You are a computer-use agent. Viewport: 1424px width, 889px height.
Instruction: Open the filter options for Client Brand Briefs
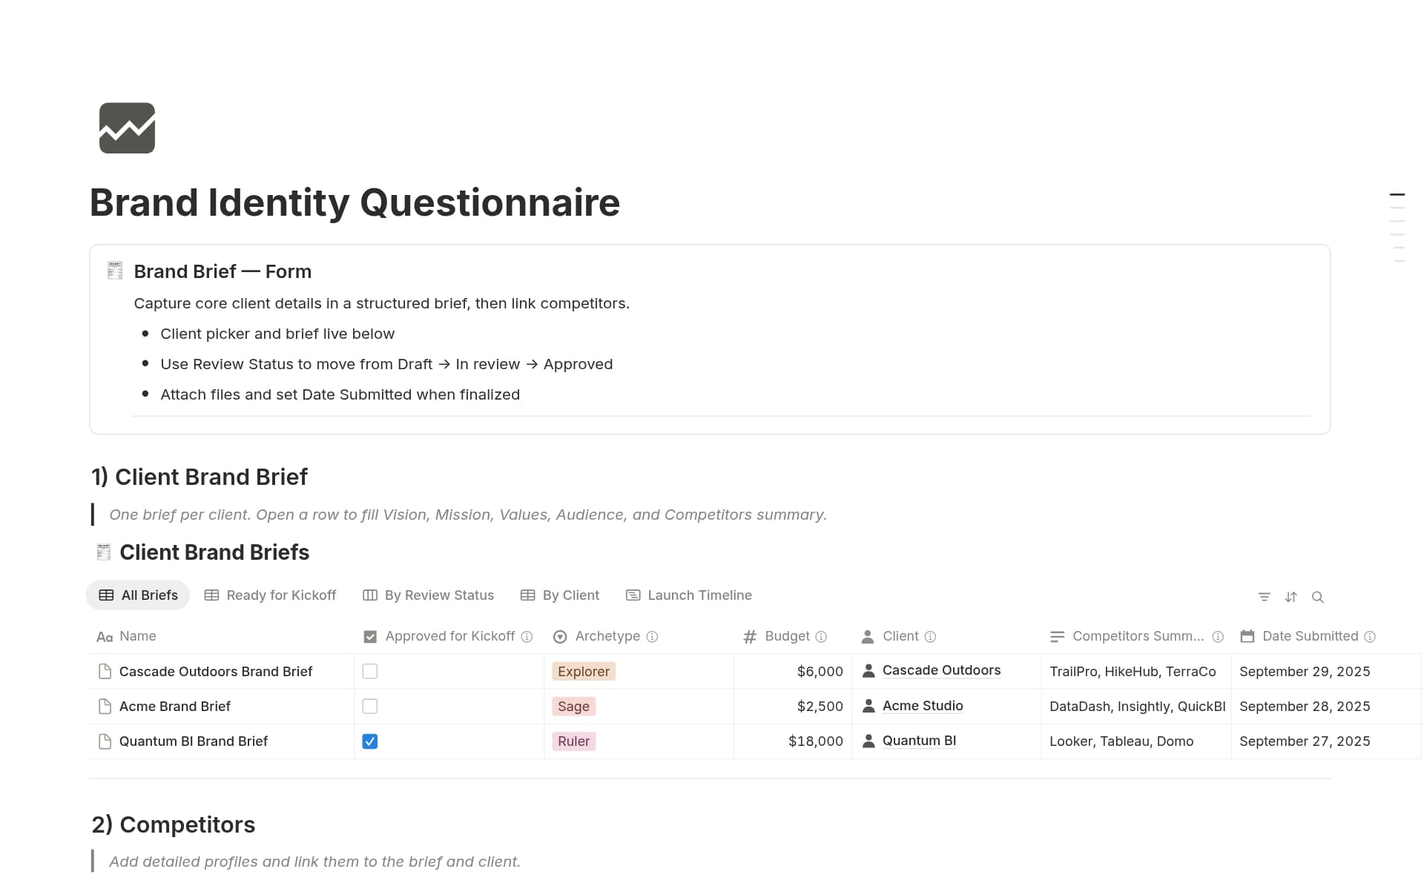pyautogui.click(x=1264, y=596)
